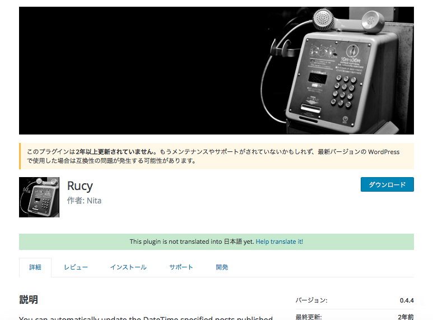Show the 開発 tab

click(222, 267)
